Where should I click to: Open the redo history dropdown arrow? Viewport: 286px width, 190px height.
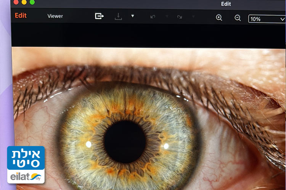click(193, 17)
